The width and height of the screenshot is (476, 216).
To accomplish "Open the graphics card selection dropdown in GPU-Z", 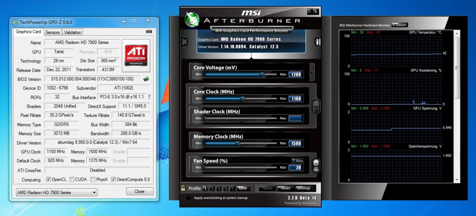I will pos(57,192).
